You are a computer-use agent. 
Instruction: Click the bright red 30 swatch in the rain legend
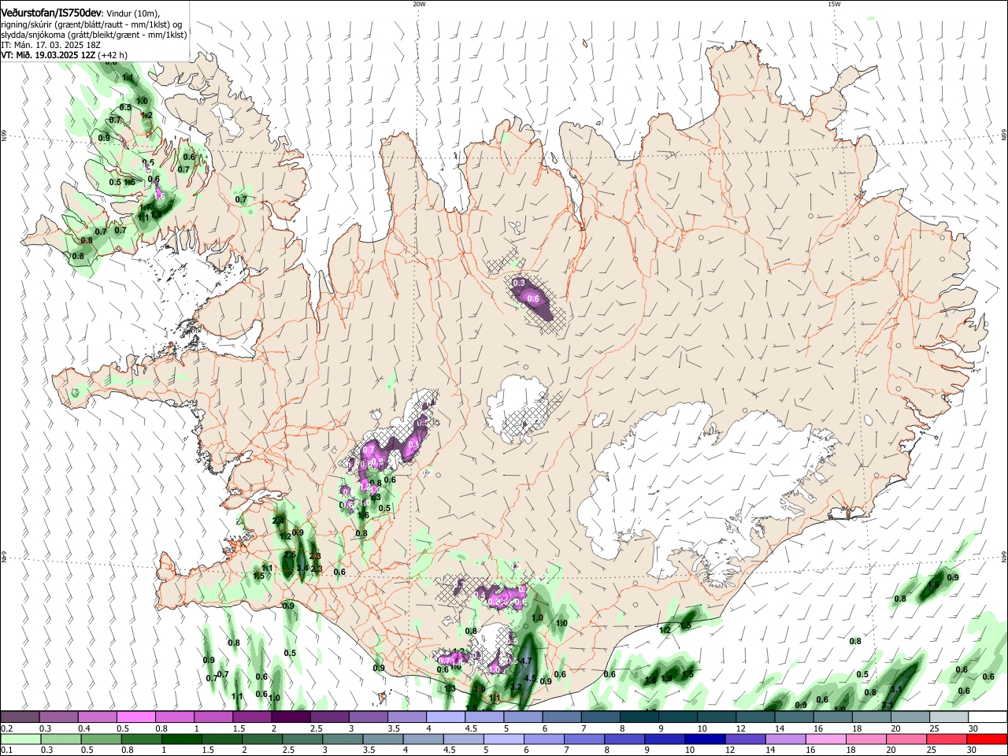(988, 739)
